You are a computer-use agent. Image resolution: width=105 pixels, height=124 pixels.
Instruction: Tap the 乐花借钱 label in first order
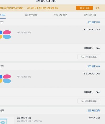pos(24,33)
